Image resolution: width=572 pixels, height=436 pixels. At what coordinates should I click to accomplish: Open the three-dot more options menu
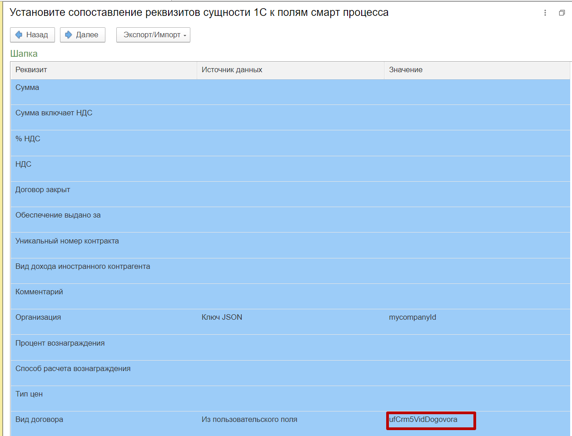[545, 13]
